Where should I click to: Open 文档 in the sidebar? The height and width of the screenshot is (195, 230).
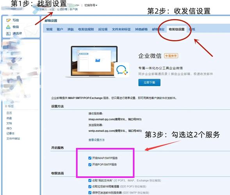point(9,123)
